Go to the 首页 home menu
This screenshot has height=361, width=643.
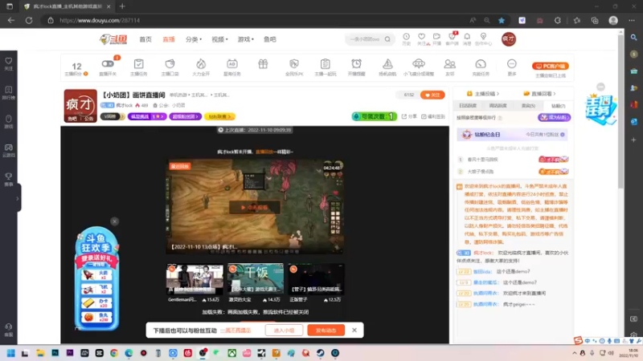pos(145,39)
